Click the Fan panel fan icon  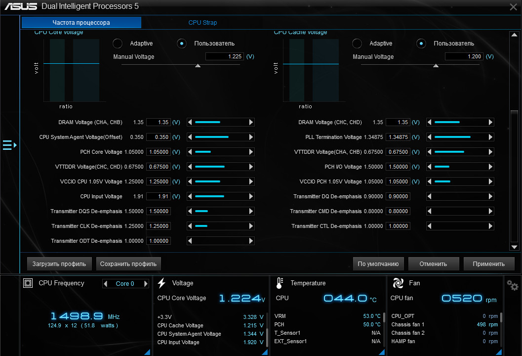(398, 283)
